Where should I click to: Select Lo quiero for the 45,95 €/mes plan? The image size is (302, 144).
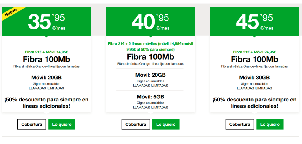point(270,124)
